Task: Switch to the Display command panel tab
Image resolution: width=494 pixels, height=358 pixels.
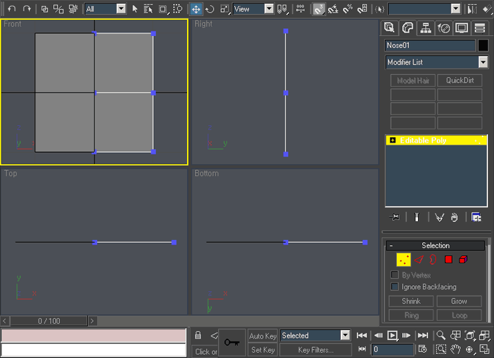Action: click(x=461, y=28)
